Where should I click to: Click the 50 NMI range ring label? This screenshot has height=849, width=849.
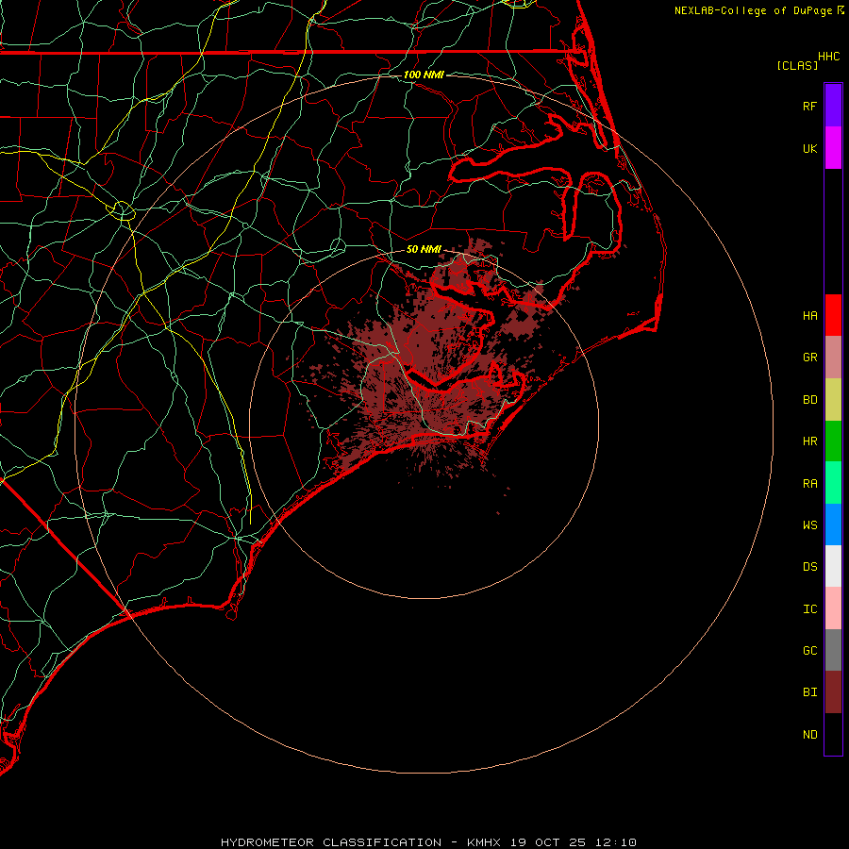click(x=424, y=249)
